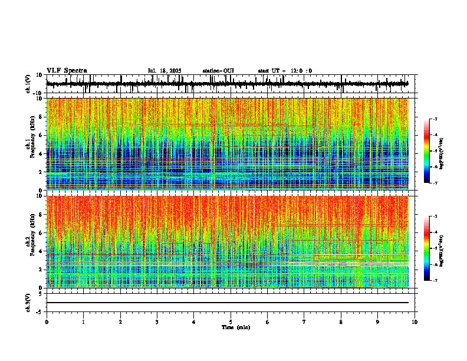
Task: Click time axis tick label "5"
Action: click(x=231, y=322)
